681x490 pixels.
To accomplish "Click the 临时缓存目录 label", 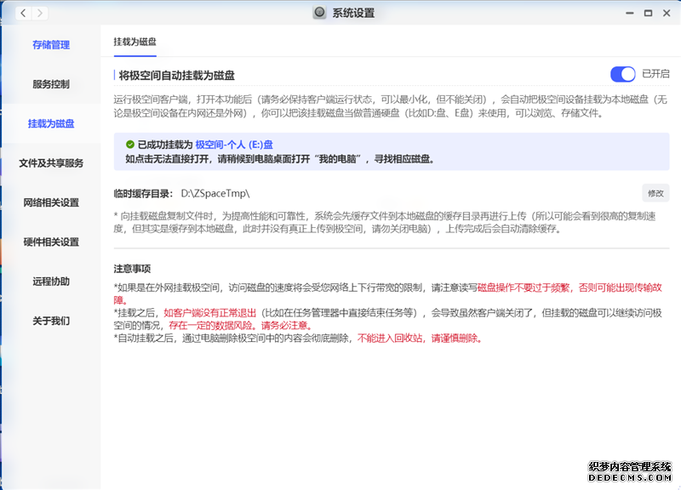I will click(x=143, y=194).
